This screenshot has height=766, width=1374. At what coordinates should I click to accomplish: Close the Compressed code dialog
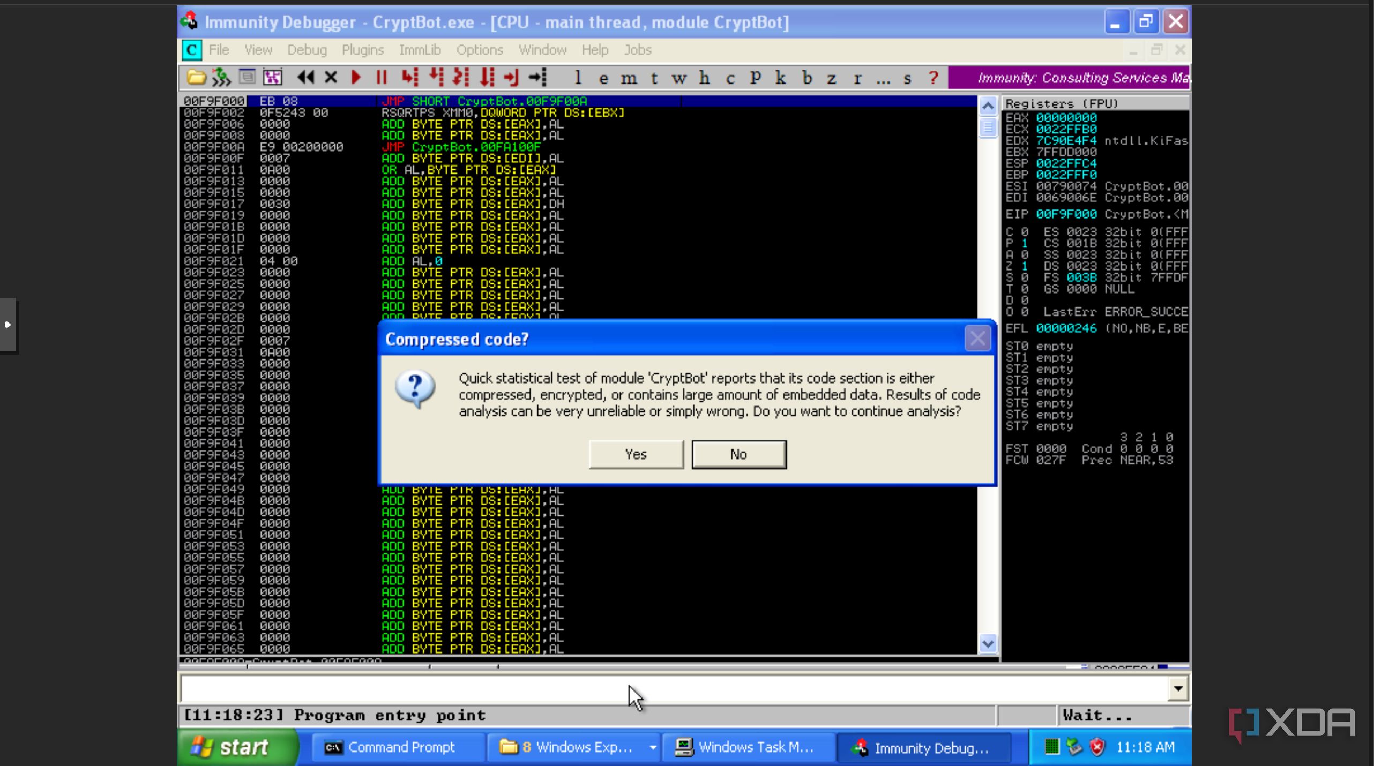point(977,339)
